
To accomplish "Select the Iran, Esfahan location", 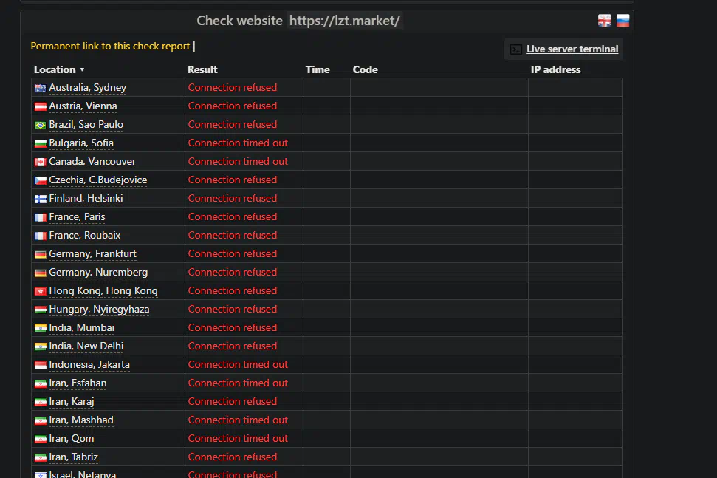I will click(x=78, y=383).
